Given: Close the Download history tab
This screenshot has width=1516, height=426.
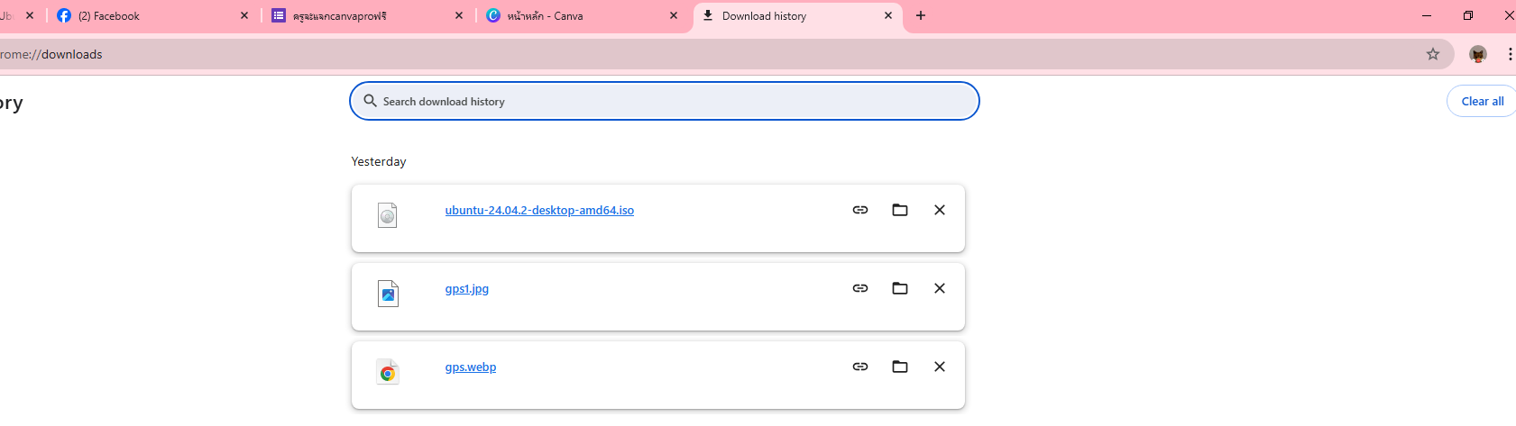Looking at the screenshot, I should click(x=888, y=15).
